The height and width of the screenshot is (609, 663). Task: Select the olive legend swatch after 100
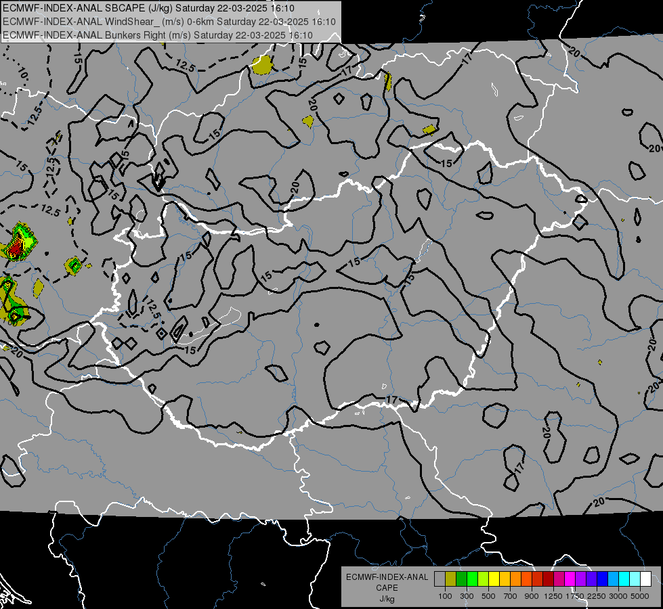(x=451, y=579)
